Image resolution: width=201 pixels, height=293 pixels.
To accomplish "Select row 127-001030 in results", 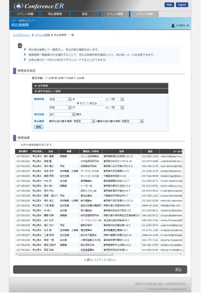I will (x=98, y=201).
